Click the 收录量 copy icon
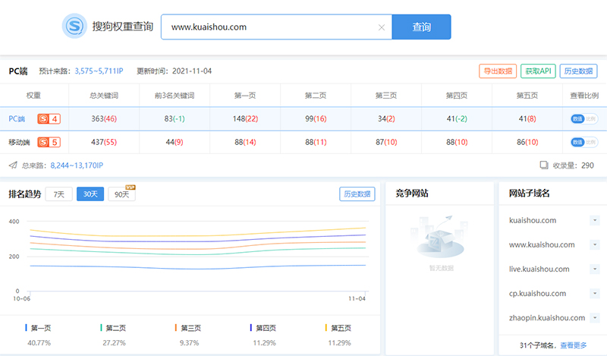 click(x=544, y=165)
